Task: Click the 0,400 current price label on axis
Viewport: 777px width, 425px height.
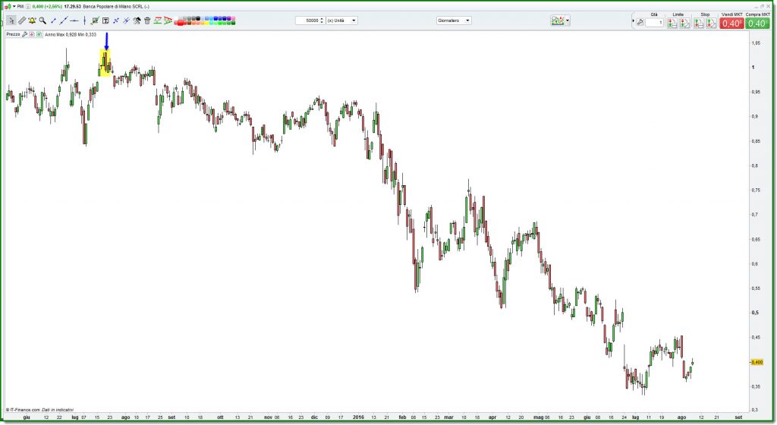Action: click(x=757, y=362)
